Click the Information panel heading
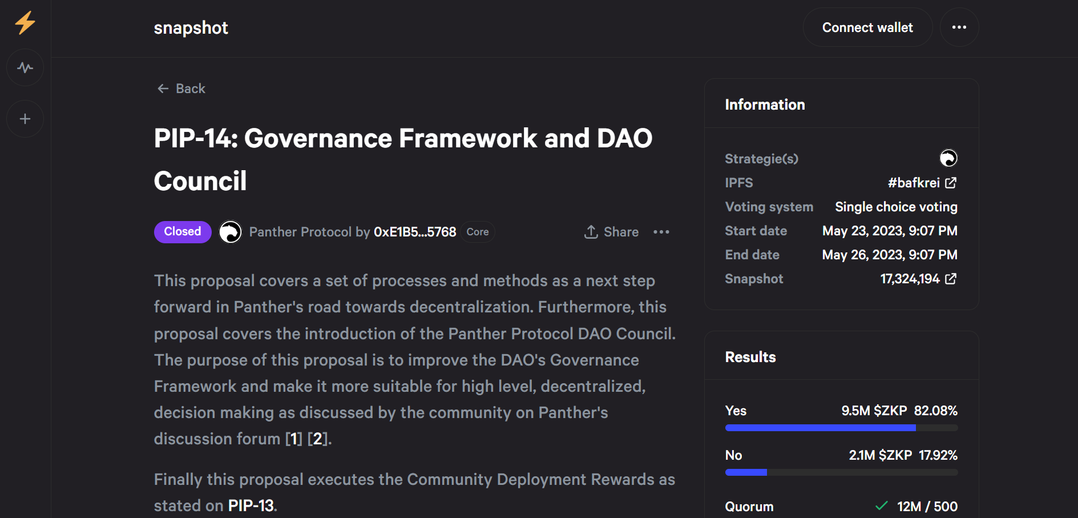Viewport: 1078px width, 518px height. (x=765, y=105)
